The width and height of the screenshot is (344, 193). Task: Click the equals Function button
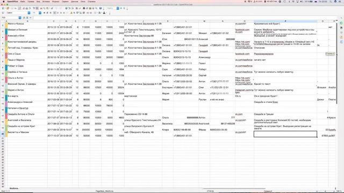[x=30, y=18]
